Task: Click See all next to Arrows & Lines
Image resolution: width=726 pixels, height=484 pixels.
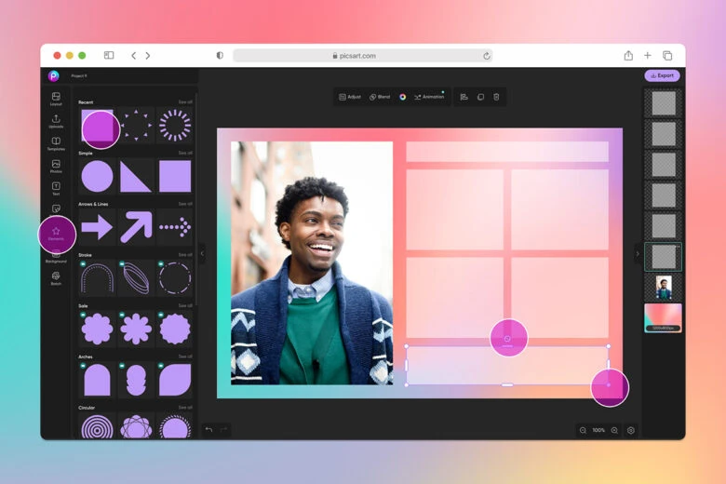Action: tap(185, 204)
